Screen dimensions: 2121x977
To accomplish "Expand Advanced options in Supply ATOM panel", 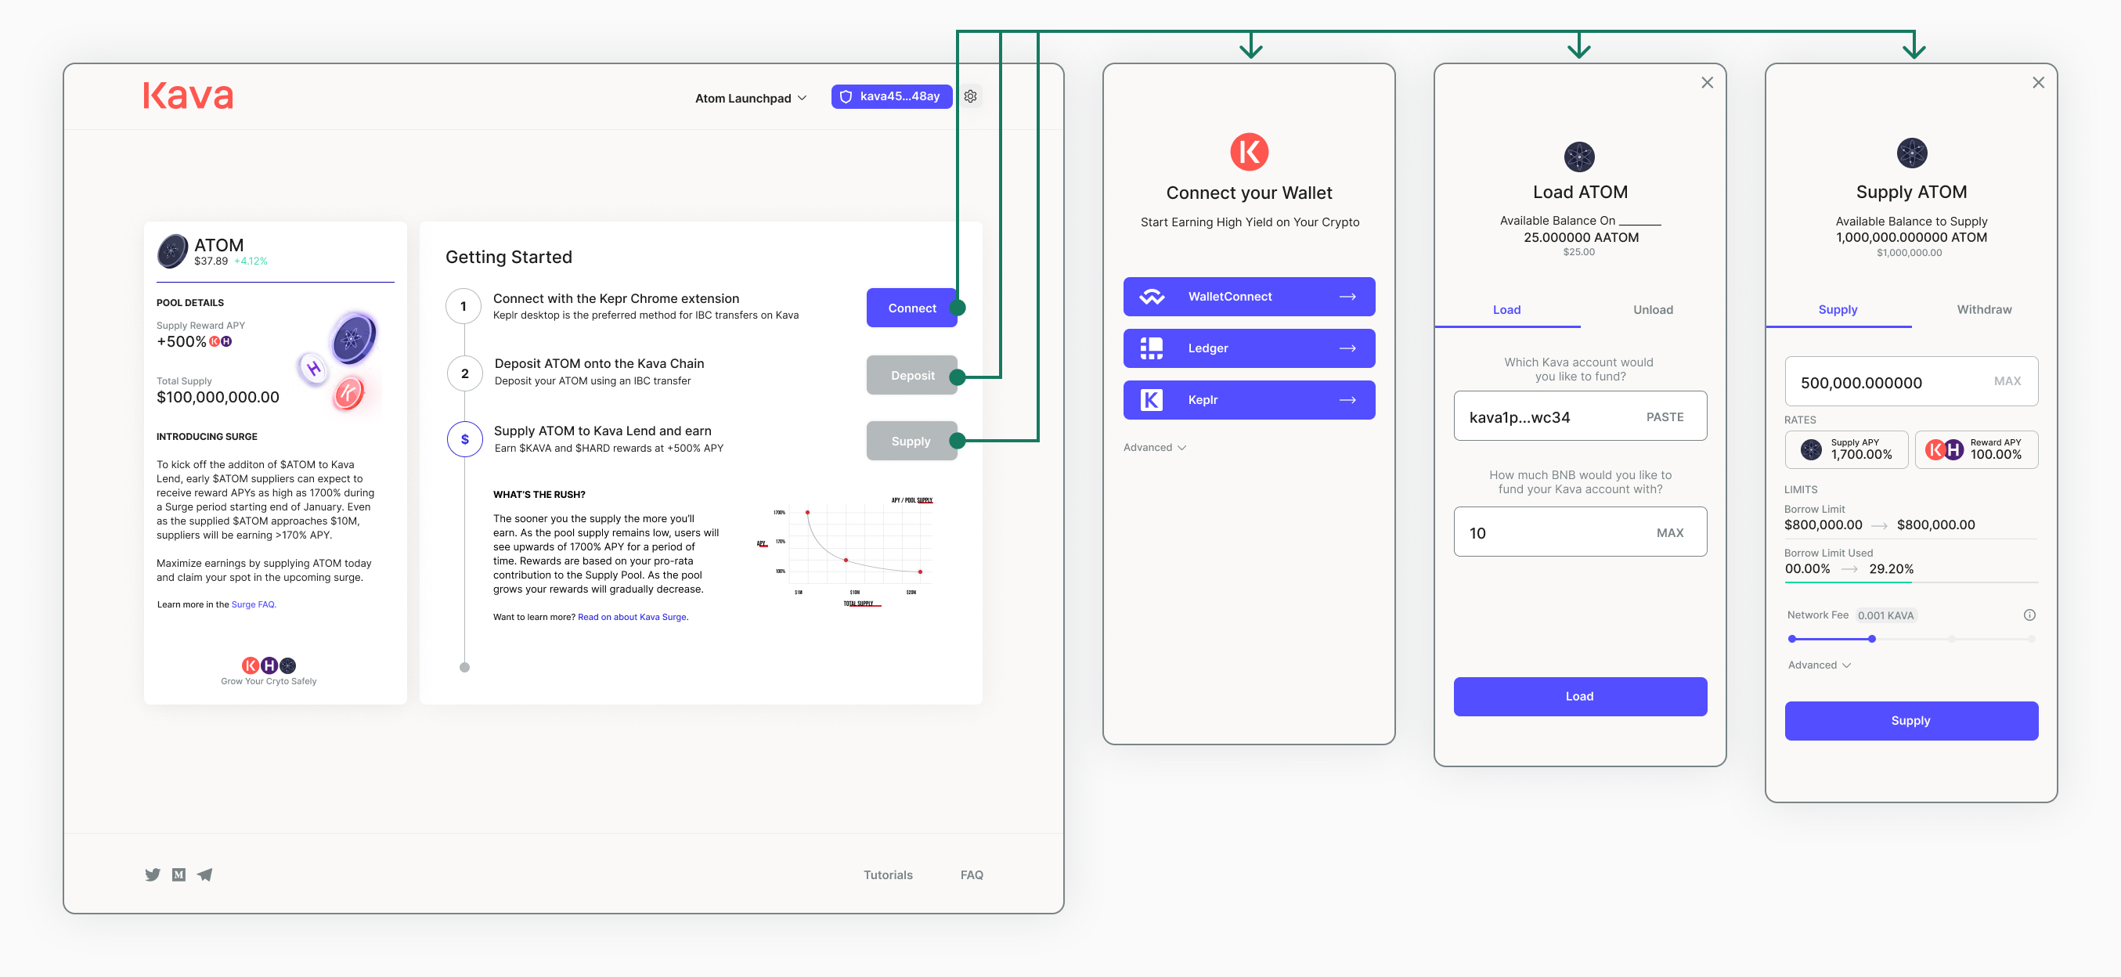I will pyautogui.click(x=1818, y=665).
